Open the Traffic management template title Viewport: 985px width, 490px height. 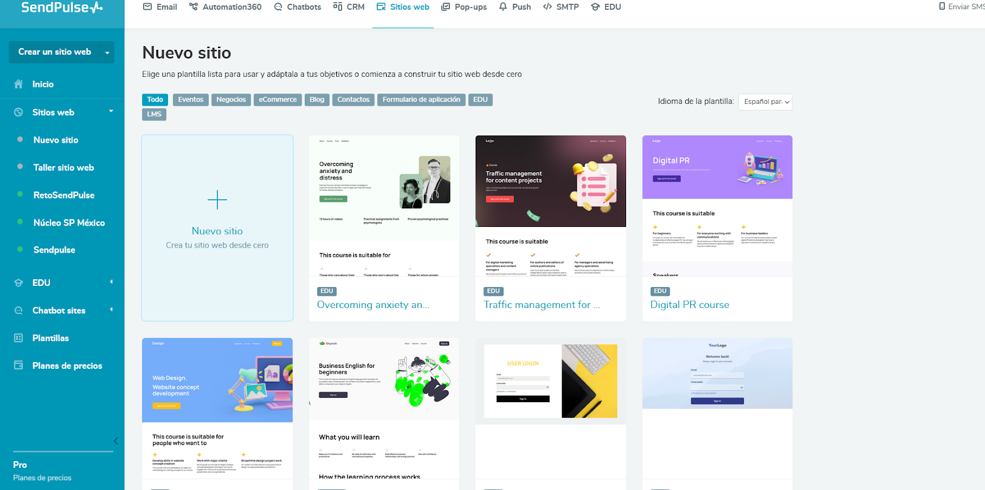tap(542, 305)
